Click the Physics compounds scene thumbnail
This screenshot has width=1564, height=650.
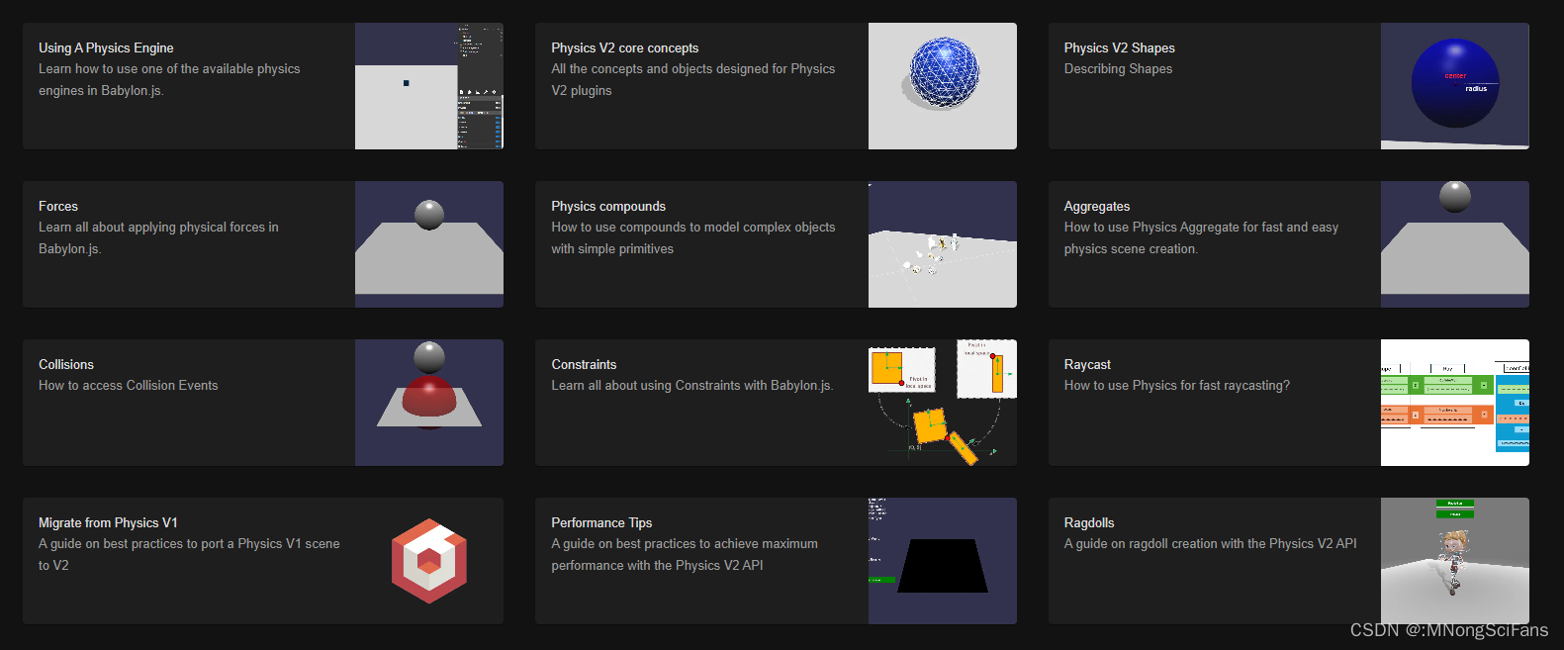coord(942,244)
